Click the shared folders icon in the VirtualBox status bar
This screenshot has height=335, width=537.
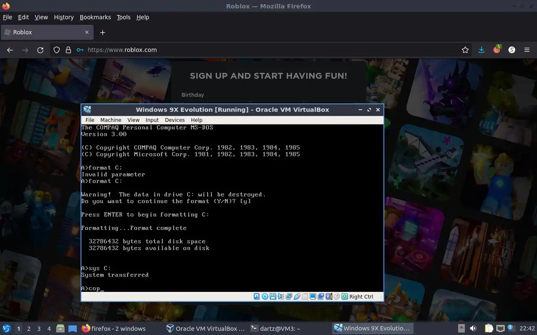coord(305,296)
